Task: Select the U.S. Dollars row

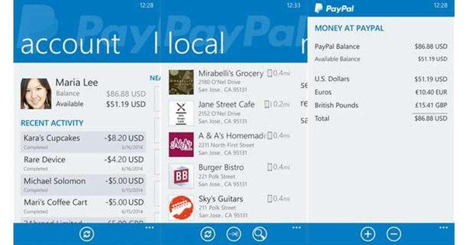Action: (381, 79)
